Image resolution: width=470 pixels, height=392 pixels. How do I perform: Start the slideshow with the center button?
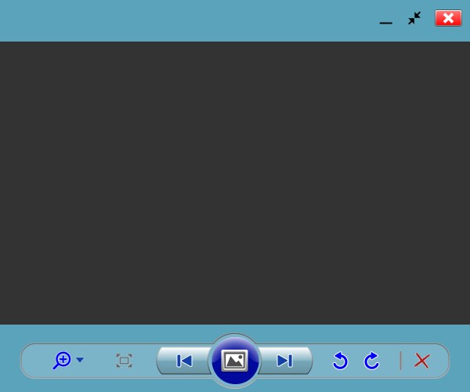pos(235,361)
